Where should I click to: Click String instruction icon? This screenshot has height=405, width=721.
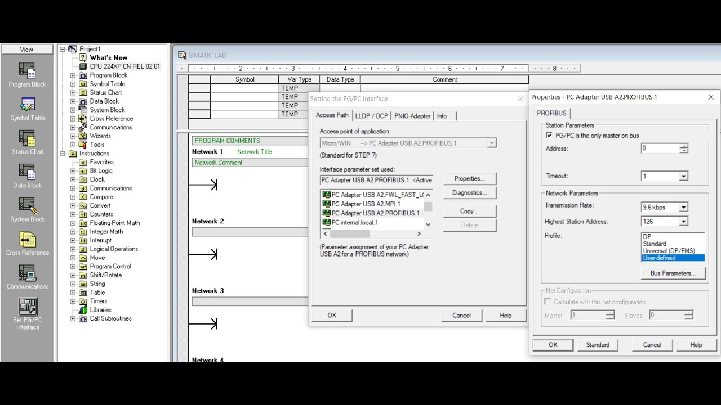(83, 284)
